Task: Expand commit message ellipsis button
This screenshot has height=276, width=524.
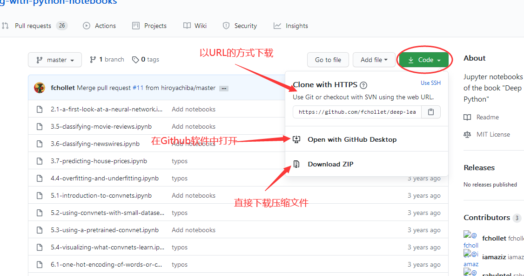Action: click(224, 89)
